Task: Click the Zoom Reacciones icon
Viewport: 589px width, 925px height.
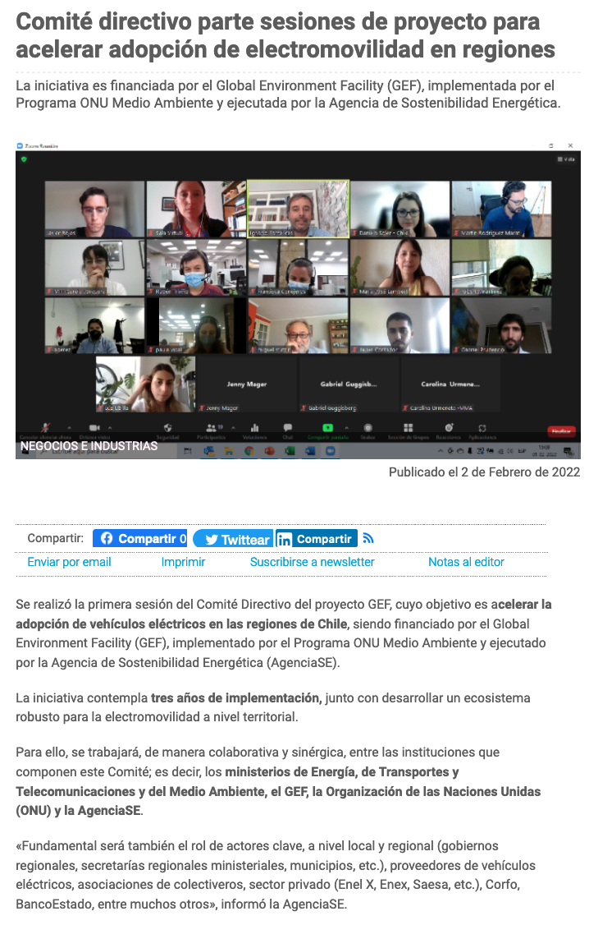Action: pos(449,428)
